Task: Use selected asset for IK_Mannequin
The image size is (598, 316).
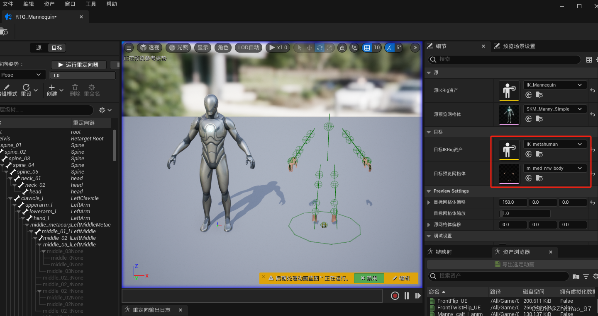Action: click(529, 95)
